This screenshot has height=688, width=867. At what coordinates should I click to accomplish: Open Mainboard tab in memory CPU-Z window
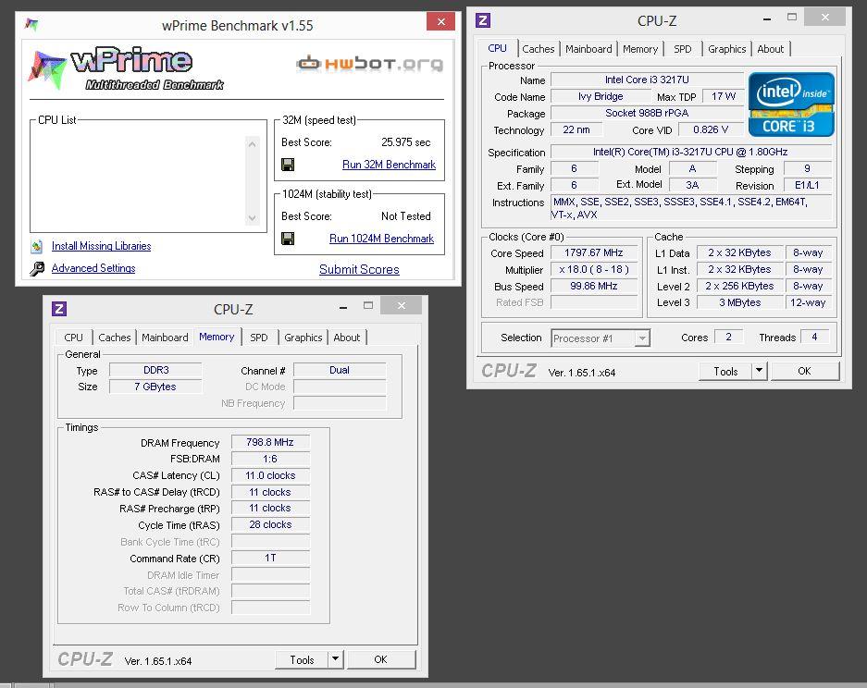pos(165,338)
